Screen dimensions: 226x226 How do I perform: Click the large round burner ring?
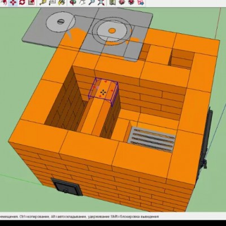click(x=112, y=31)
